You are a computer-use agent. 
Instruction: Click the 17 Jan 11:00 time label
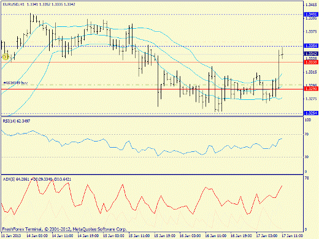pyautogui.click(x=293, y=236)
